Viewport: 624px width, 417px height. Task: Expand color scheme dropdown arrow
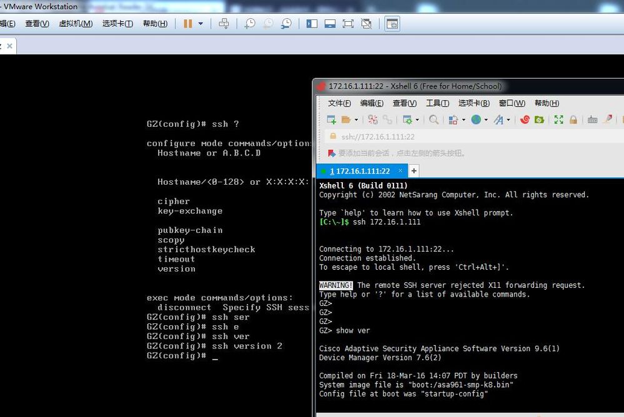point(463,120)
